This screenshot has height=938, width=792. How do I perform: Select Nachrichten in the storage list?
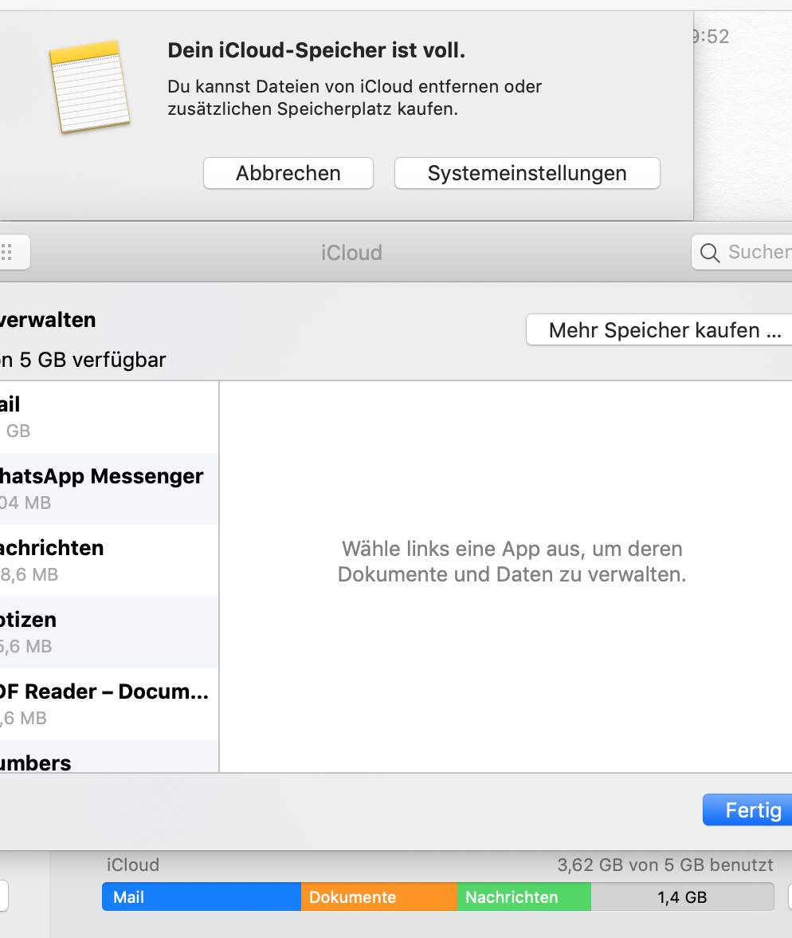click(109, 561)
